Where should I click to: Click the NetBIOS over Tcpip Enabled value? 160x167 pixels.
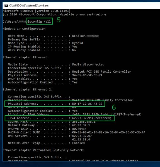tap(78, 143)
